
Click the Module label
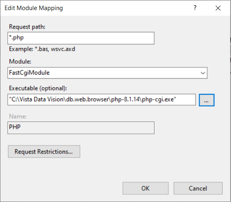pos(20,62)
